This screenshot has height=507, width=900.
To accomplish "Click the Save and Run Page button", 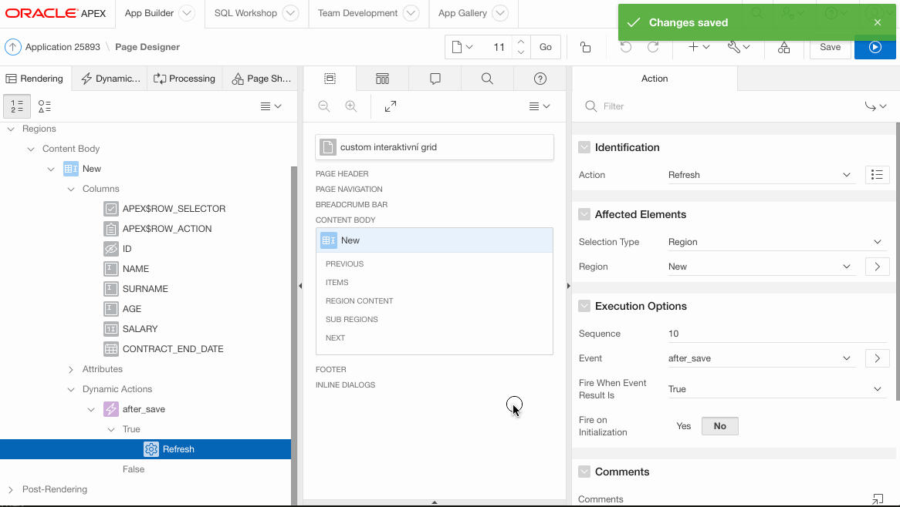I will tap(875, 47).
